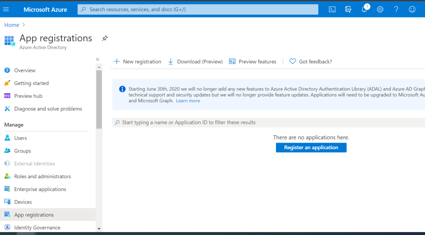Click the Overview info icon in sidebar
The height and width of the screenshot is (235, 425).
coord(7,70)
